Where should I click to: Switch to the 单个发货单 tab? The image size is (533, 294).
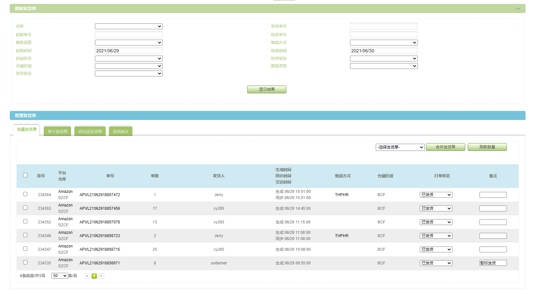57,131
